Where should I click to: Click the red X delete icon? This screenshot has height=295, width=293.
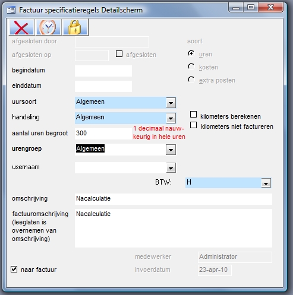click(21, 27)
